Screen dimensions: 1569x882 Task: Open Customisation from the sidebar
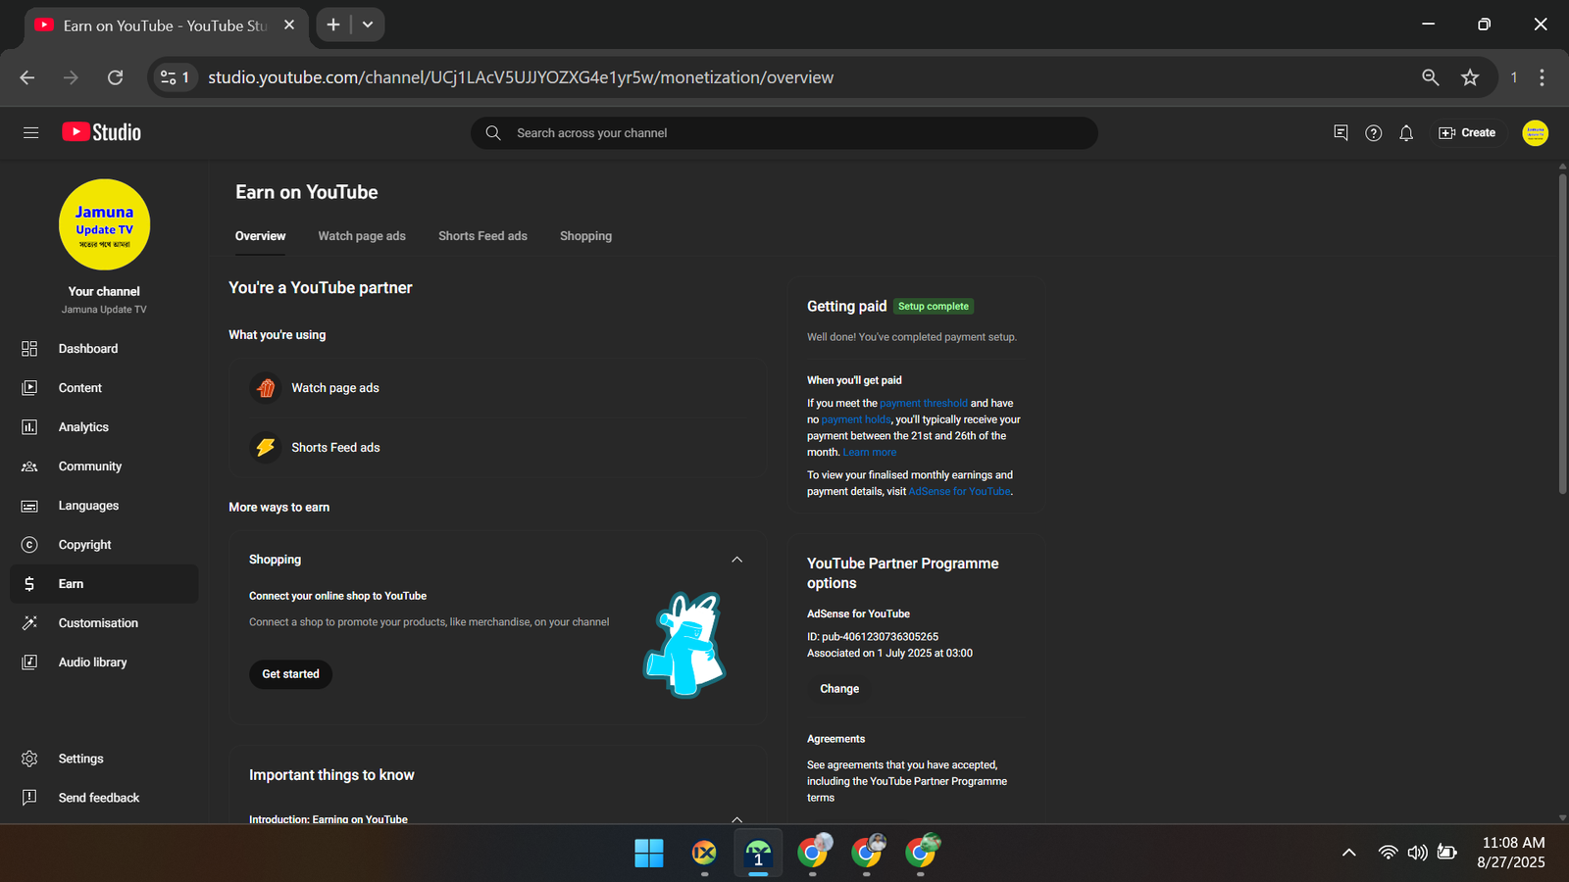pyautogui.click(x=98, y=623)
